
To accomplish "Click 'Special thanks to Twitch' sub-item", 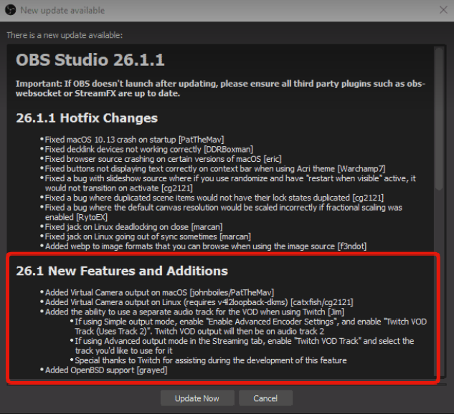I will click(x=210, y=360).
